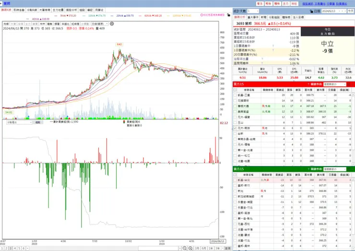Set chart range to 1年
Screen dimensions: 355x251
point(211,249)
